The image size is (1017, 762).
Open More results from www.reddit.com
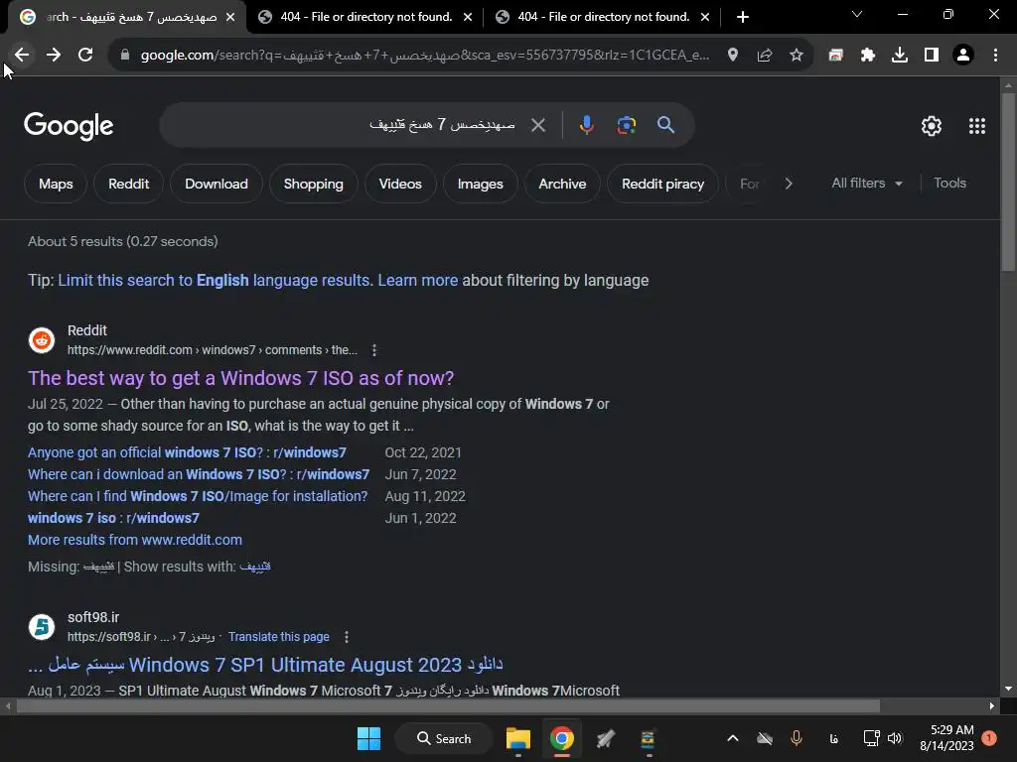(135, 541)
